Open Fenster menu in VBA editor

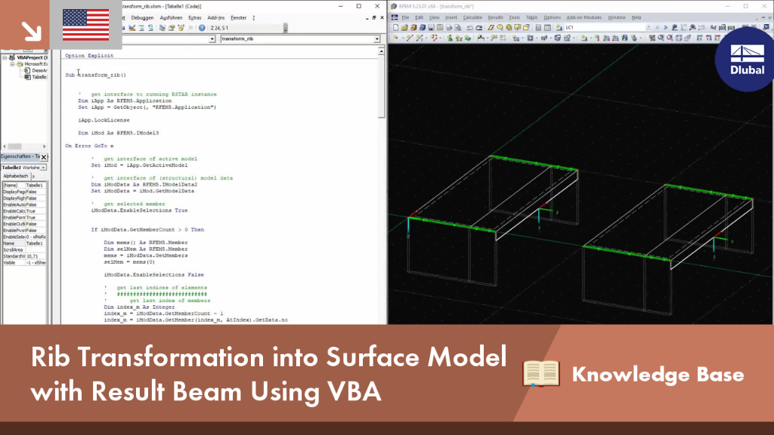tap(238, 18)
